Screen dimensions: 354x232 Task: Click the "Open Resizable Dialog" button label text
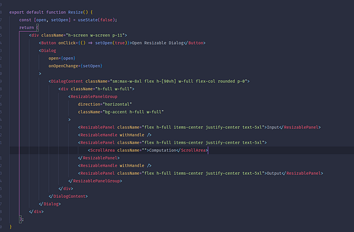[158, 43]
